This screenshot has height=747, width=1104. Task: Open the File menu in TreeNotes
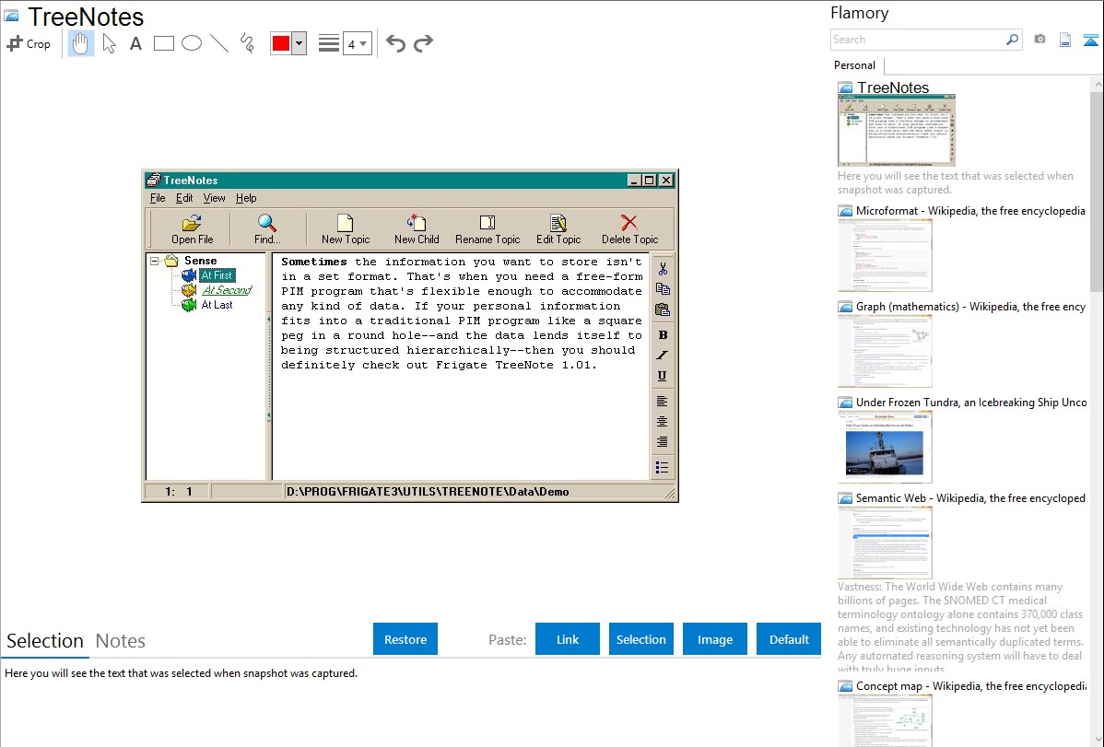pyautogui.click(x=158, y=198)
